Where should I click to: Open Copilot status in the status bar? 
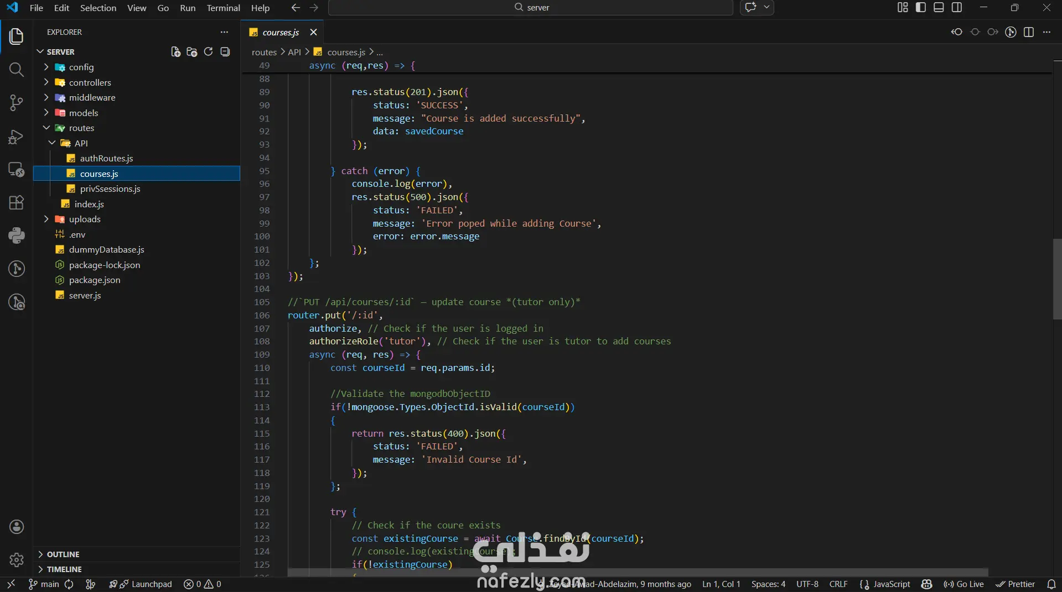[x=927, y=584]
